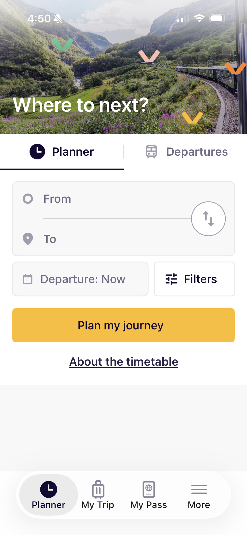Image resolution: width=247 pixels, height=535 pixels.
Task: Tap the location pin icon next to To
Action: coord(28,239)
